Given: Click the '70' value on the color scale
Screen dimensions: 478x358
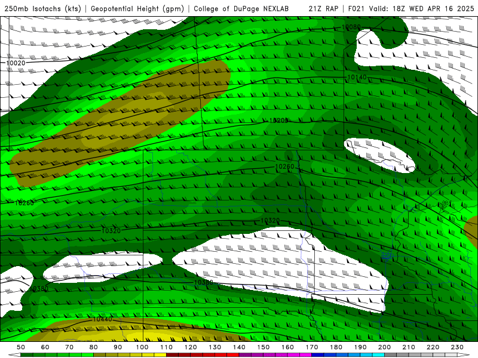Looking at the screenshot, I should point(69,347).
